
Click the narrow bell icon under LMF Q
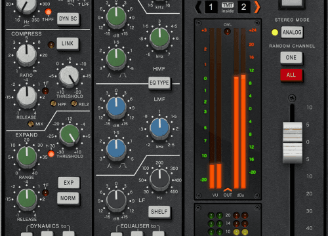tap(110, 166)
